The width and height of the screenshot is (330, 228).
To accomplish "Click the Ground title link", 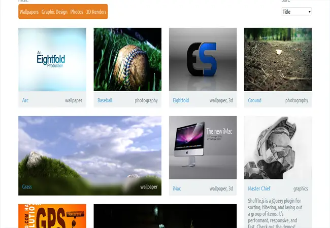I will (x=254, y=100).
